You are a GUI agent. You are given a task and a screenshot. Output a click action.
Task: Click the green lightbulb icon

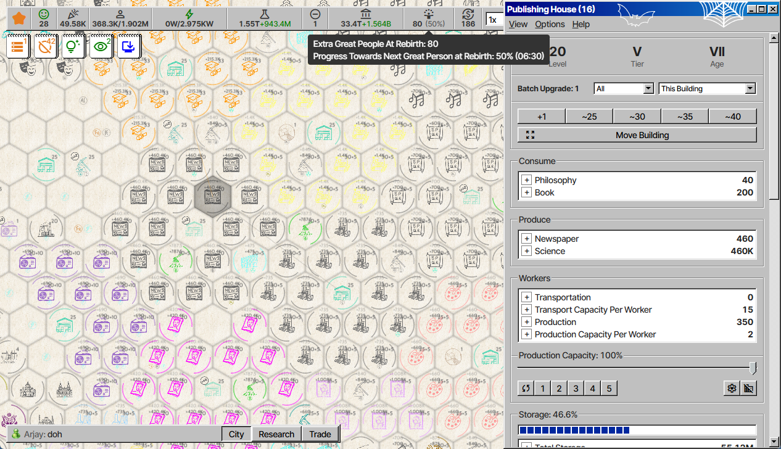click(x=73, y=46)
